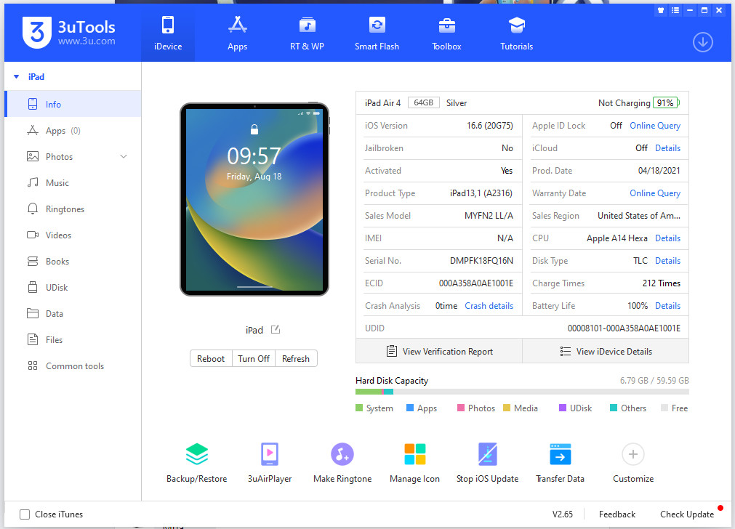The height and width of the screenshot is (529, 735).
Task: Select Info in the sidebar
Action: tap(73, 104)
